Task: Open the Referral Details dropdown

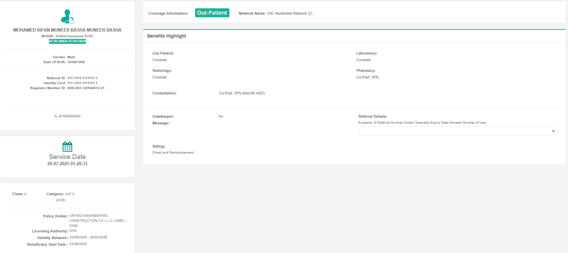Action: coord(457,131)
